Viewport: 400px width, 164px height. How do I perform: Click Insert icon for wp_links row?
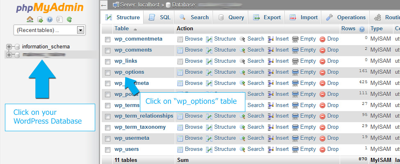(271, 61)
